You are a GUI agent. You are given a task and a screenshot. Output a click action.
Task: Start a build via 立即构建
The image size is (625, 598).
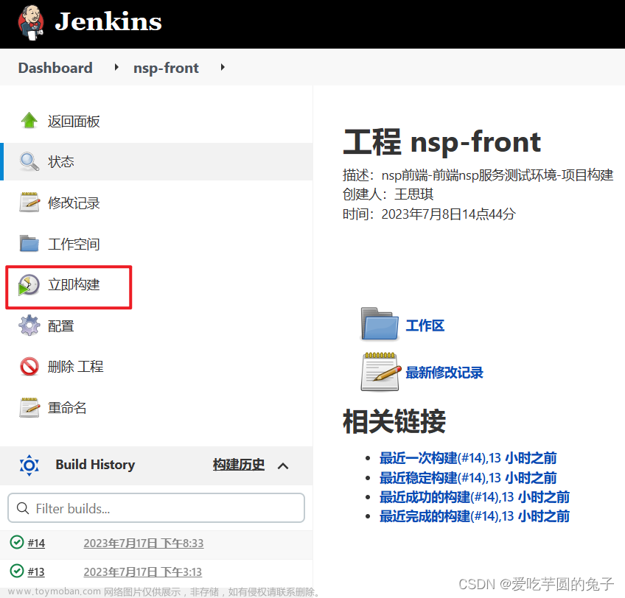pyautogui.click(x=74, y=285)
